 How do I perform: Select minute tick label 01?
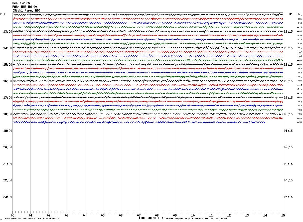[x=31, y=215]
